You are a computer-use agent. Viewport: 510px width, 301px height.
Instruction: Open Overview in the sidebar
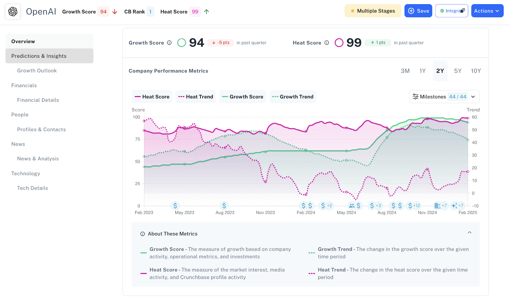click(x=49, y=41)
